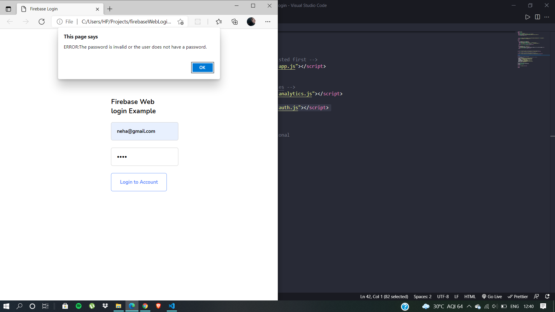This screenshot has height=312, width=555.
Task: Click the password input field
Action: coord(145,157)
